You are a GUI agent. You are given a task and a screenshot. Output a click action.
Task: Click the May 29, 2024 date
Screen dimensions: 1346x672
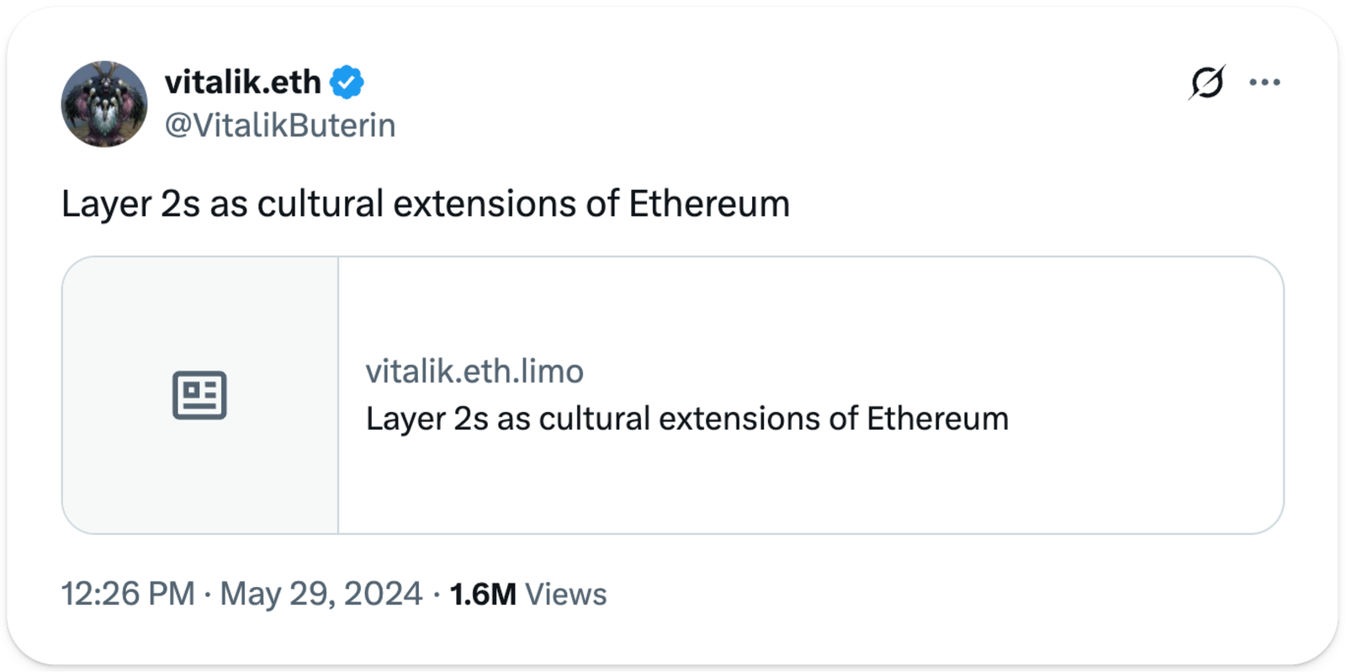click(321, 594)
